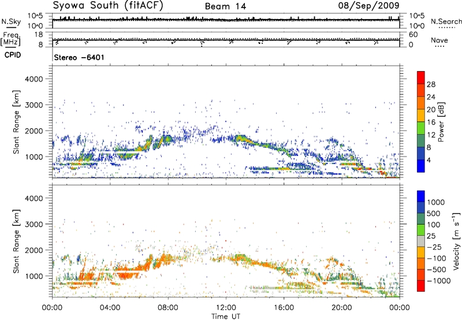Click the "Nave" legend label
The width and height of the screenshot is (462, 320).
(x=439, y=40)
